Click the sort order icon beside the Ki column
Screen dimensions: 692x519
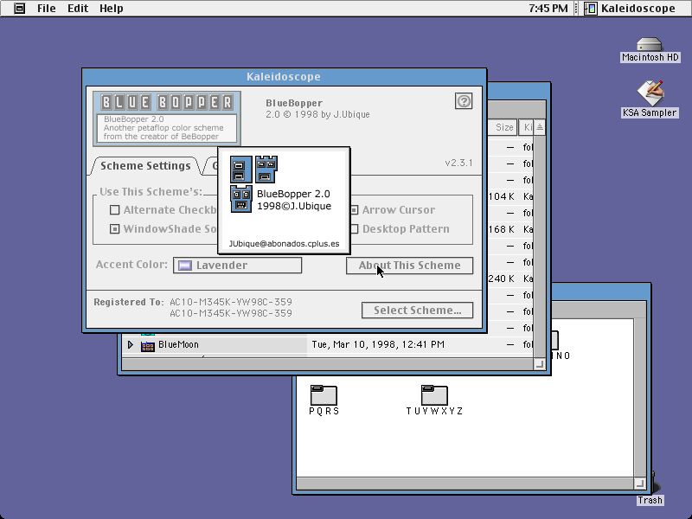click(x=539, y=127)
